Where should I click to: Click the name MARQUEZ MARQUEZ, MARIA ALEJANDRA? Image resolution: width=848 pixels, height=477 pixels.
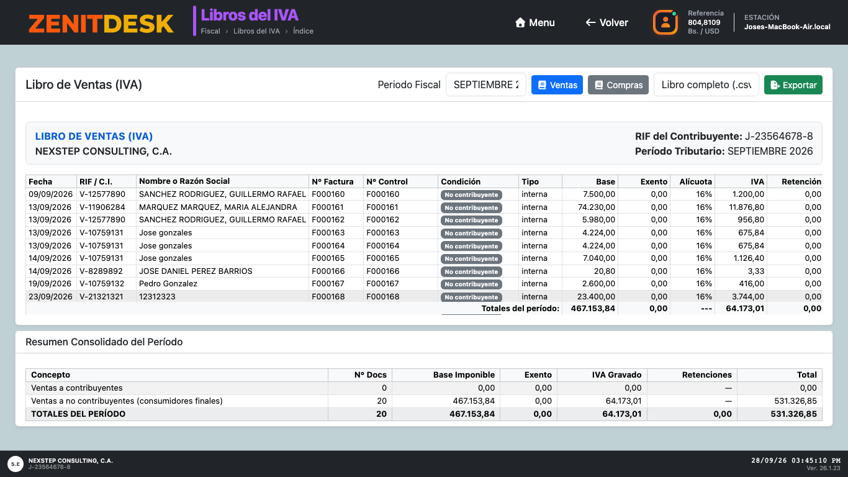click(218, 207)
